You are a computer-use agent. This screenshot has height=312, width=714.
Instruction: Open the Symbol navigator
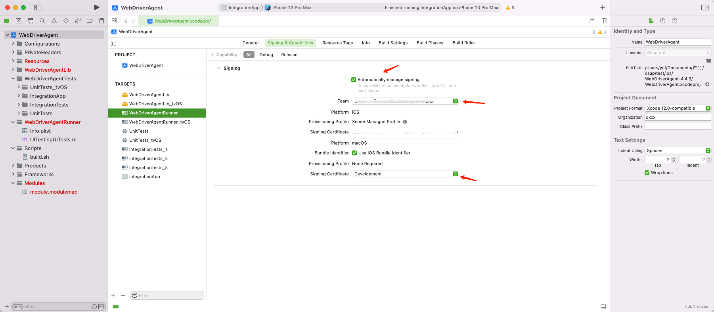tap(31, 21)
